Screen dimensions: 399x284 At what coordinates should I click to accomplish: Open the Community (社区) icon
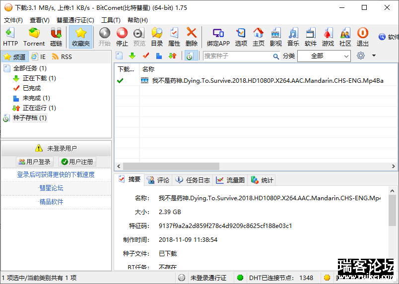pyautogui.click(x=345, y=37)
